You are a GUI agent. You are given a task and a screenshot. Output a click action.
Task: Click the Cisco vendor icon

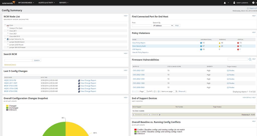pos(8,25)
